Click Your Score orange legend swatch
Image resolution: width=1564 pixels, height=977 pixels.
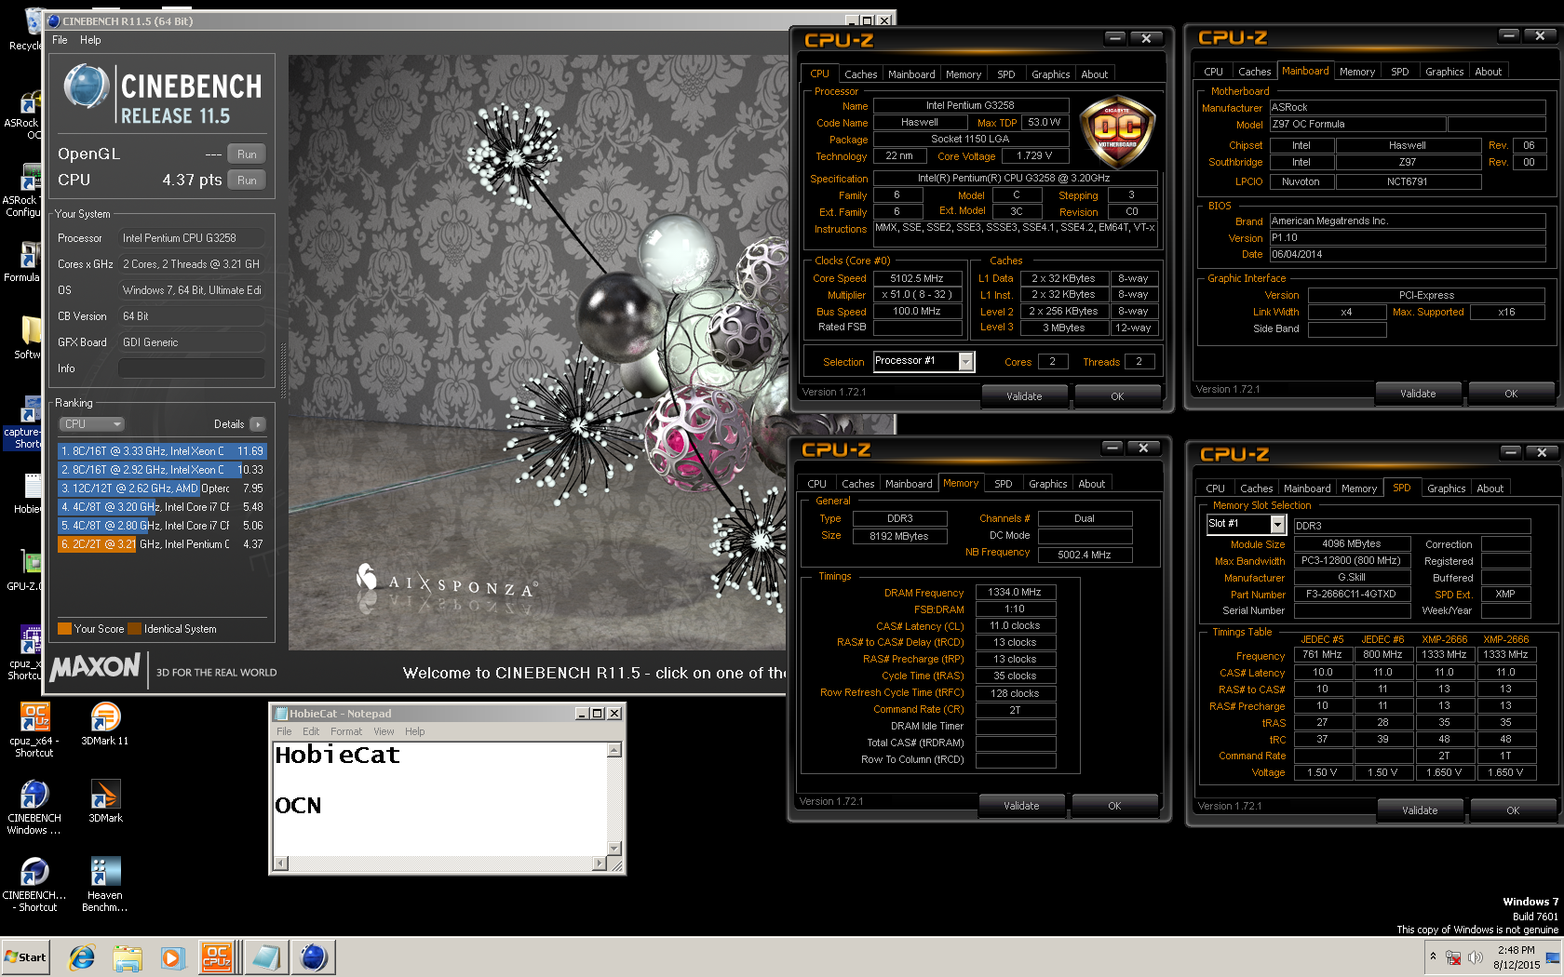pos(64,629)
